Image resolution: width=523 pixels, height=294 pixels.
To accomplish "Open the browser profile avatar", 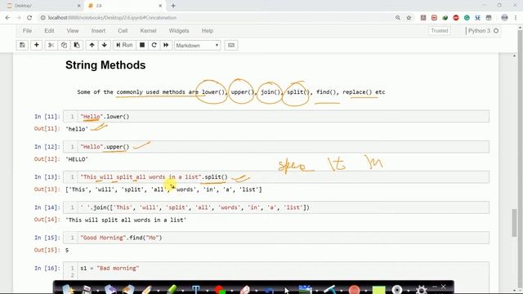I will click(x=504, y=18).
